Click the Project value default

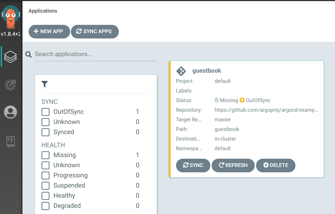pos(223,81)
